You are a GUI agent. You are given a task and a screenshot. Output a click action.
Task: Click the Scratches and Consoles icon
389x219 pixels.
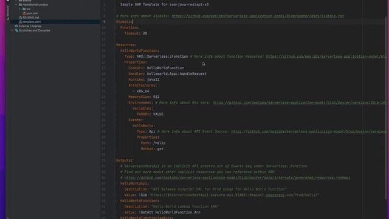click(16, 30)
